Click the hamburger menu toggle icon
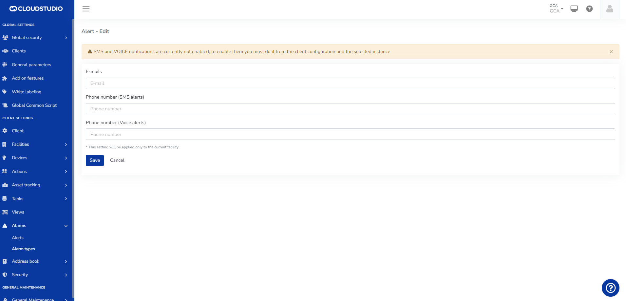The height and width of the screenshot is (301, 626). [86, 9]
